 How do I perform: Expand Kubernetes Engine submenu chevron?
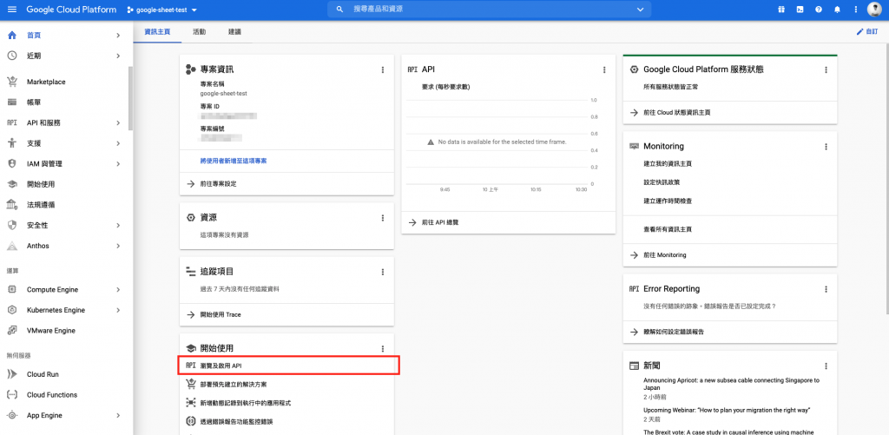118,310
